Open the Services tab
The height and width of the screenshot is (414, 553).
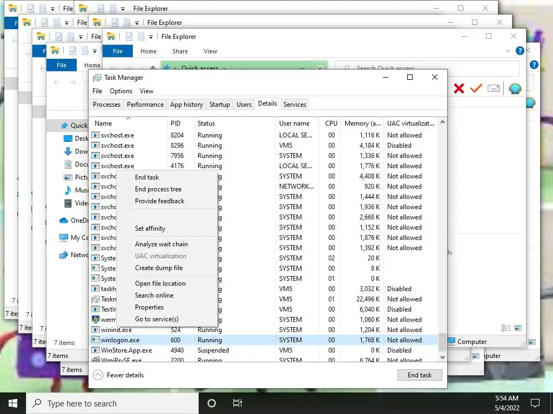[295, 105]
